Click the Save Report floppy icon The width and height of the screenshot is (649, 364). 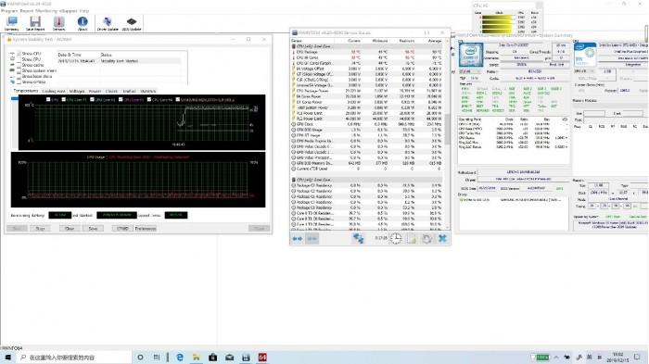click(x=35, y=23)
